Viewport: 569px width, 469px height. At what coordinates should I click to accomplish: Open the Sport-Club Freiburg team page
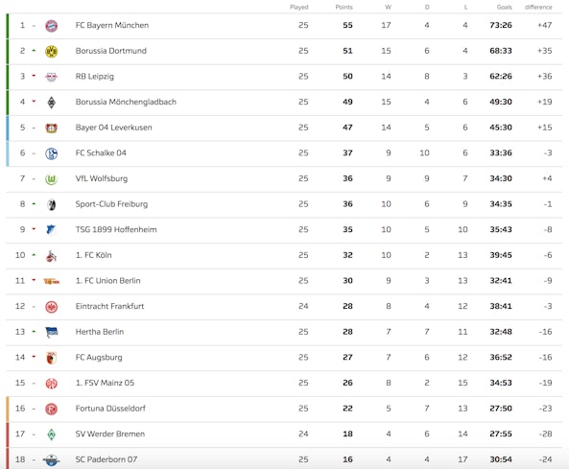tap(111, 204)
